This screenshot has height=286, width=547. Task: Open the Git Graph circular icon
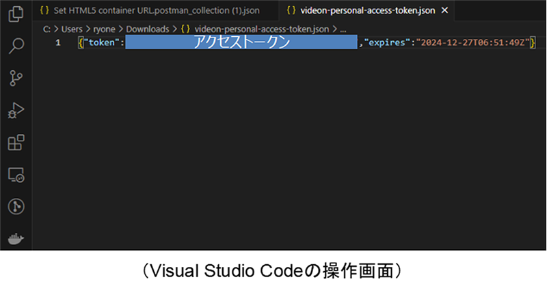pos(16,207)
